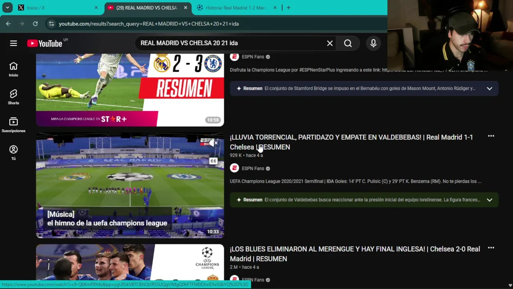Clear the search query with X

330,43
